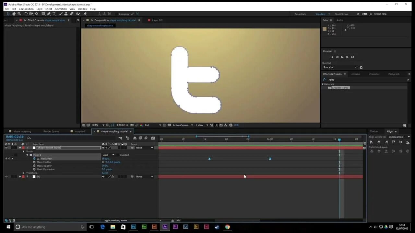
Task: Click the Play button in the Preview panel
Action: (342, 57)
